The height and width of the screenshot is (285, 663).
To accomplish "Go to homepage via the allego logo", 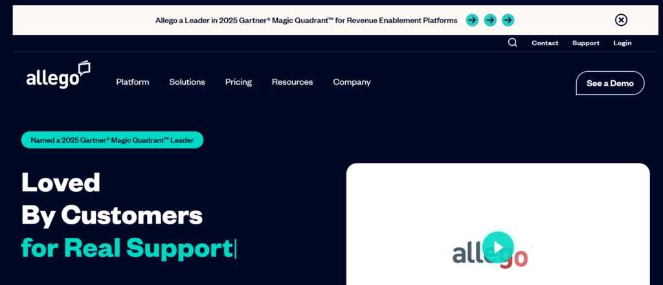I will [58, 76].
